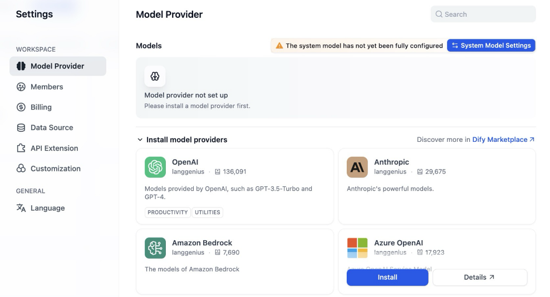Click the OpenAI provider logo
550x297 pixels.
pos(155,167)
